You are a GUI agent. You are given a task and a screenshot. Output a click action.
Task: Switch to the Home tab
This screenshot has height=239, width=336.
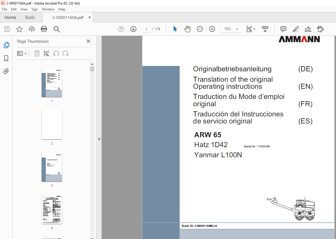[x=10, y=17]
